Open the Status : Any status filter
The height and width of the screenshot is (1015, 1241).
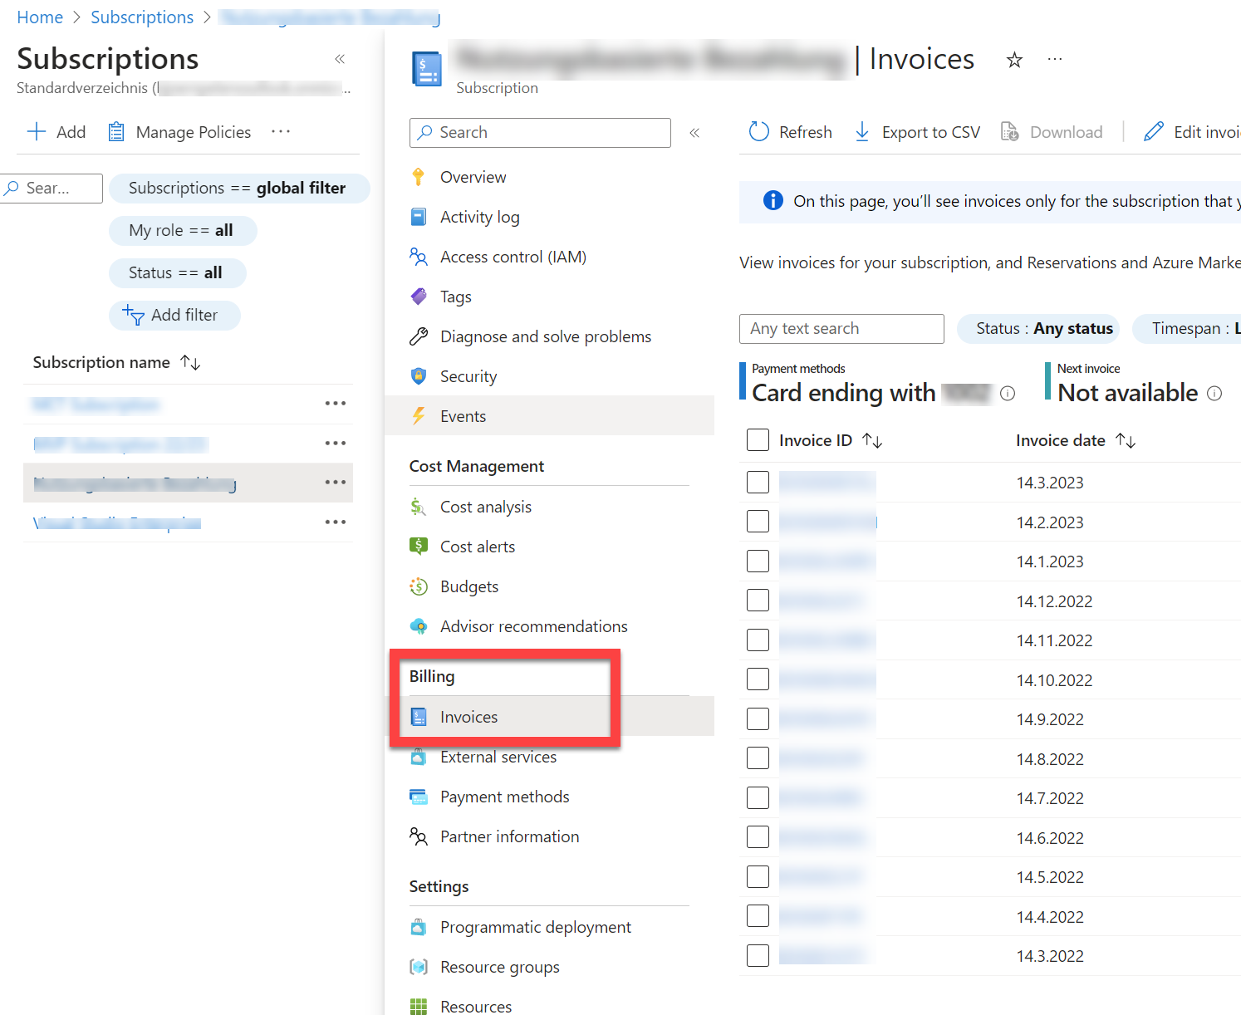(1038, 329)
